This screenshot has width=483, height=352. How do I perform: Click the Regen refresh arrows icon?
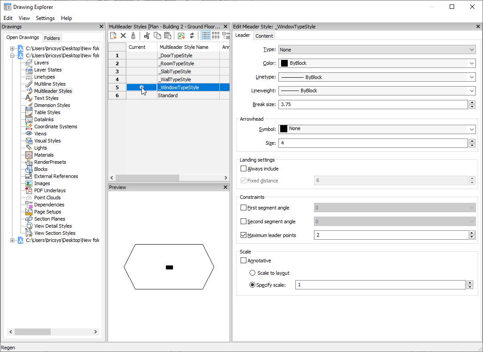[192, 36]
